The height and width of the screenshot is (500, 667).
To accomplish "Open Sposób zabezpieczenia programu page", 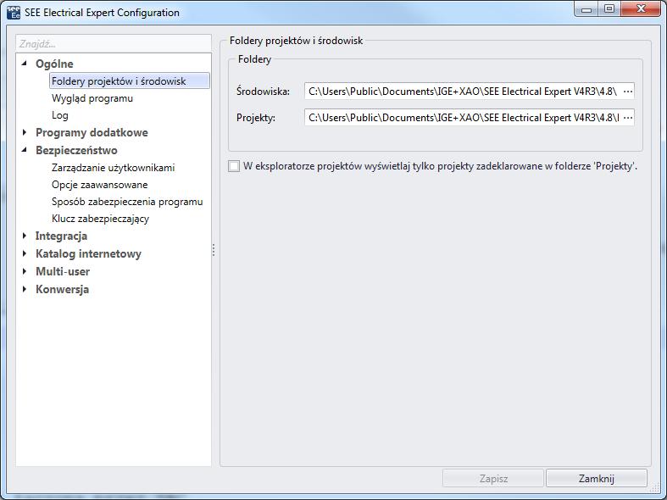I will pyautogui.click(x=127, y=202).
